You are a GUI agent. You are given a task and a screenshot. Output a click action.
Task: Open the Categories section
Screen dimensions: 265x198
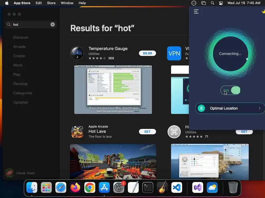pyautogui.click(x=23, y=93)
